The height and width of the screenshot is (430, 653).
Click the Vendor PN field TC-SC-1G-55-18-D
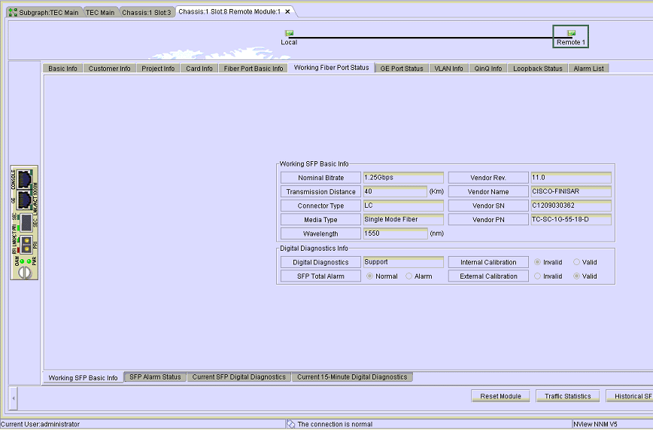click(x=571, y=219)
